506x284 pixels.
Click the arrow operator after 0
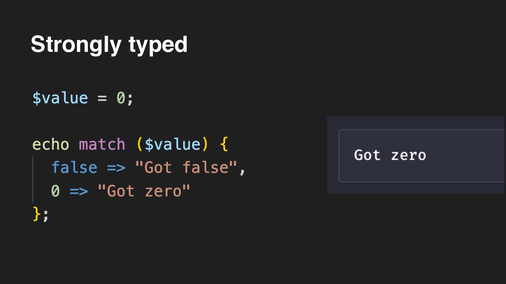point(79,191)
